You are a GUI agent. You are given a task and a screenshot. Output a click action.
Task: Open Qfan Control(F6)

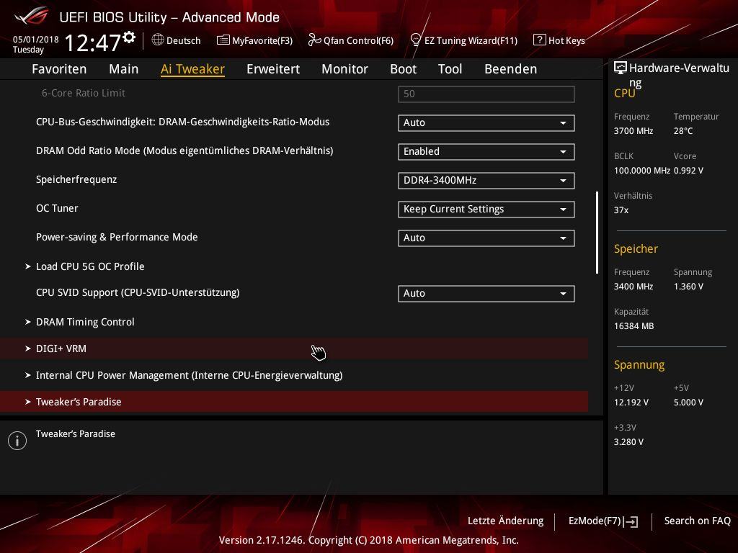358,41
